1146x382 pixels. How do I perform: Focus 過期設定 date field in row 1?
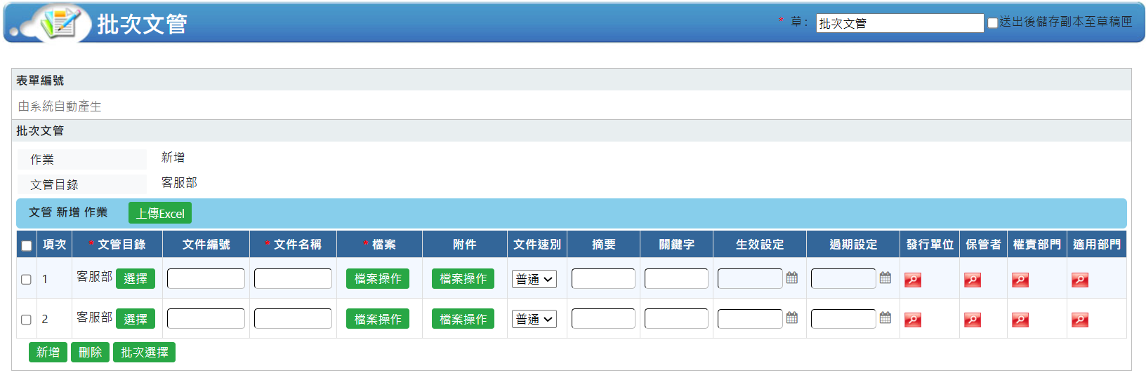(x=843, y=279)
